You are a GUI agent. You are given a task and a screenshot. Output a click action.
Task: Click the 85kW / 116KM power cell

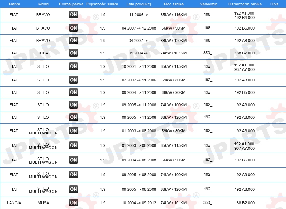coord(173,15)
